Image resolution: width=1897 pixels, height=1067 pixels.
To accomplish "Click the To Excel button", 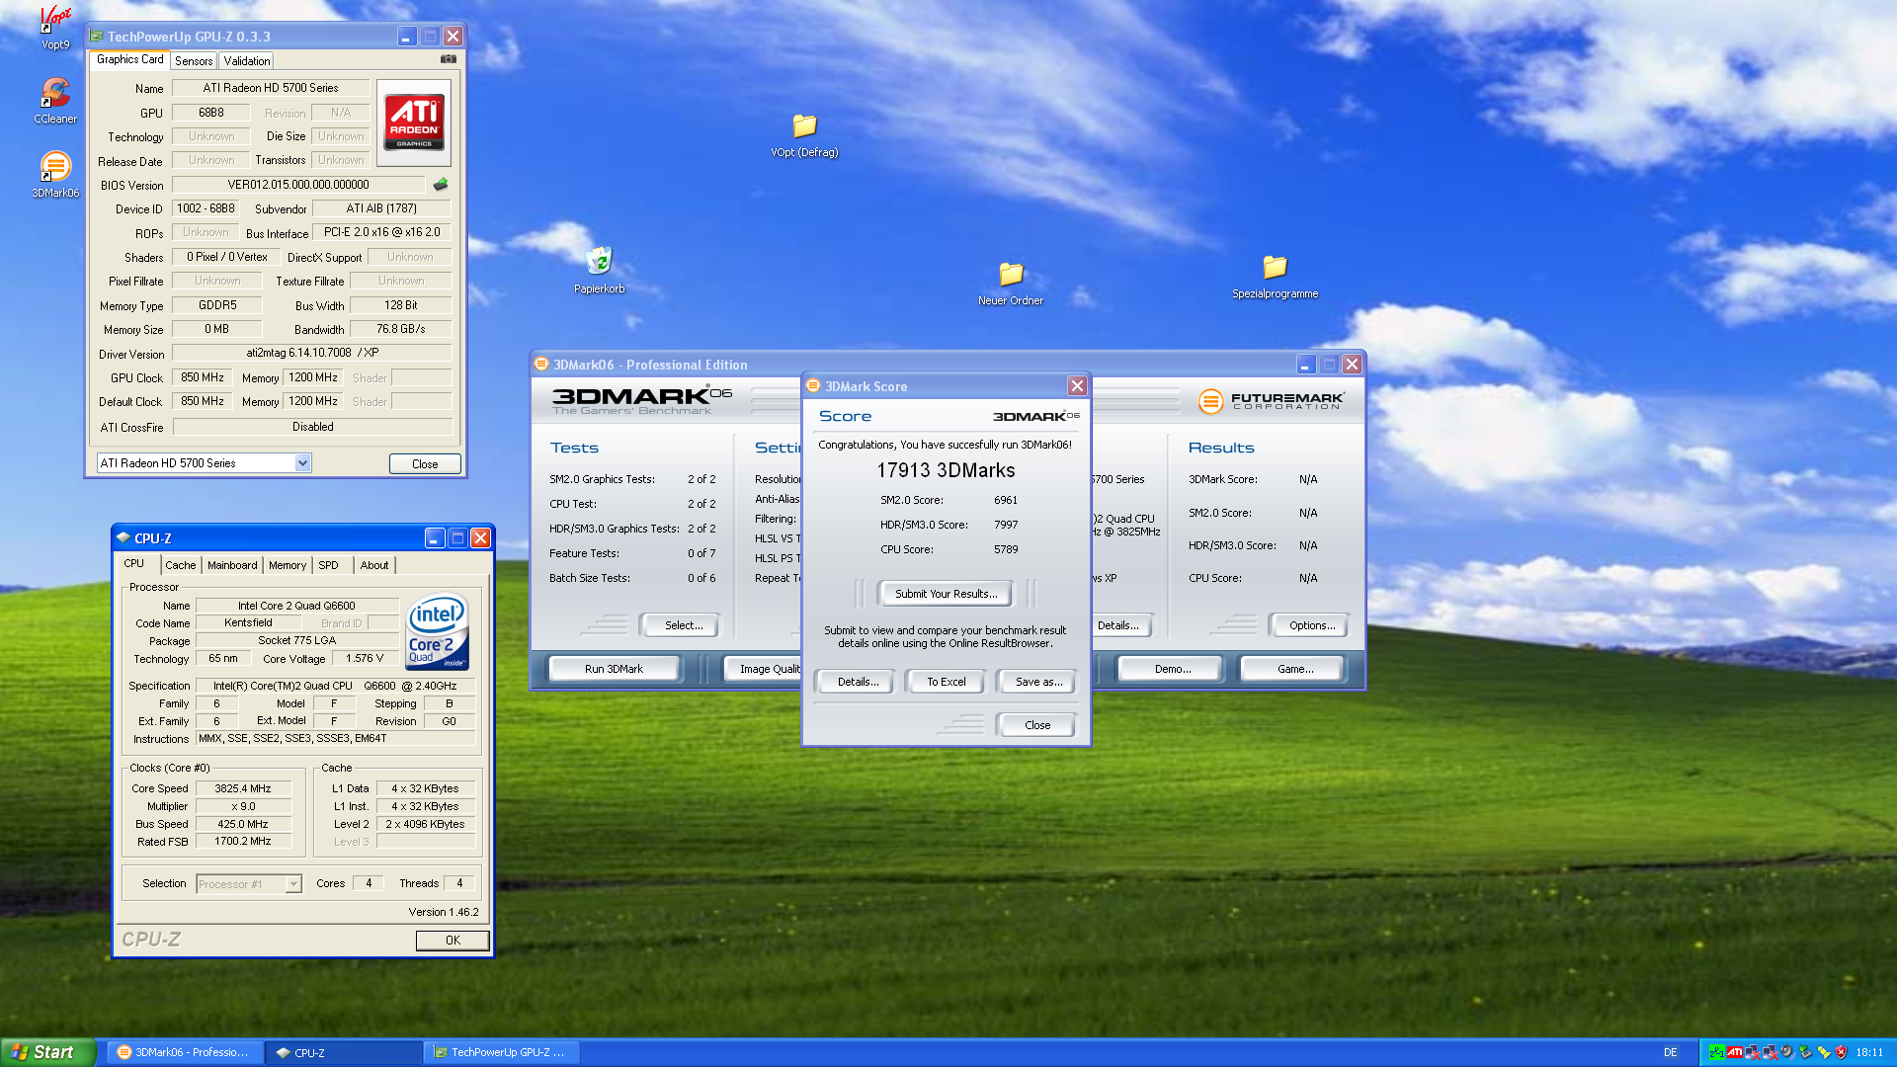I will [x=946, y=682].
